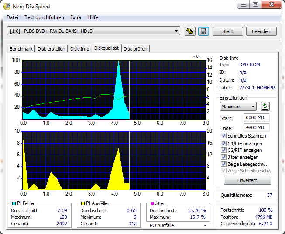Click the PO Ausfälle label
This screenshot has height=234, width=285.
click(x=162, y=225)
